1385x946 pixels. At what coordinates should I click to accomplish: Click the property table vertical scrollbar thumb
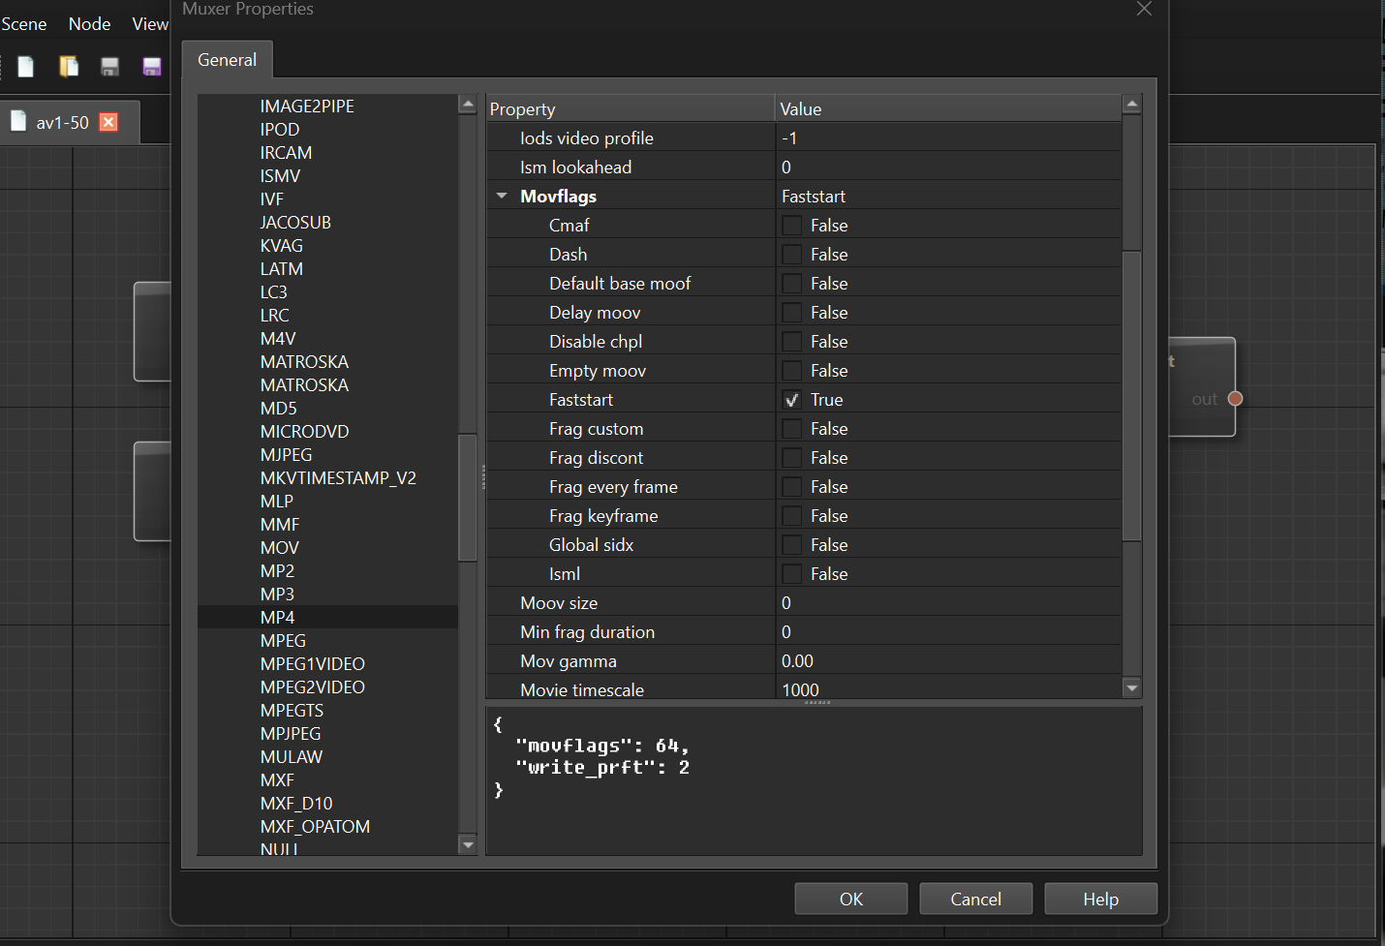pos(1131,395)
